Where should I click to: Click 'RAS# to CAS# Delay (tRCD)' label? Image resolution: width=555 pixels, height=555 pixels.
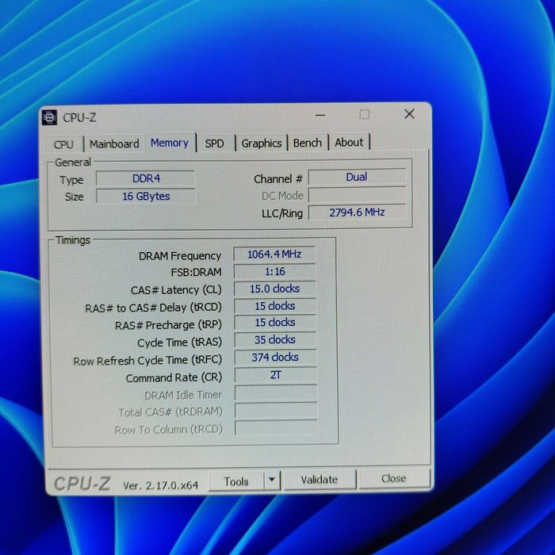pyautogui.click(x=153, y=308)
